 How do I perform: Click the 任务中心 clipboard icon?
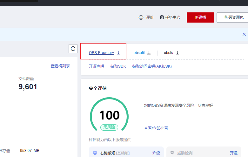(x=162, y=17)
